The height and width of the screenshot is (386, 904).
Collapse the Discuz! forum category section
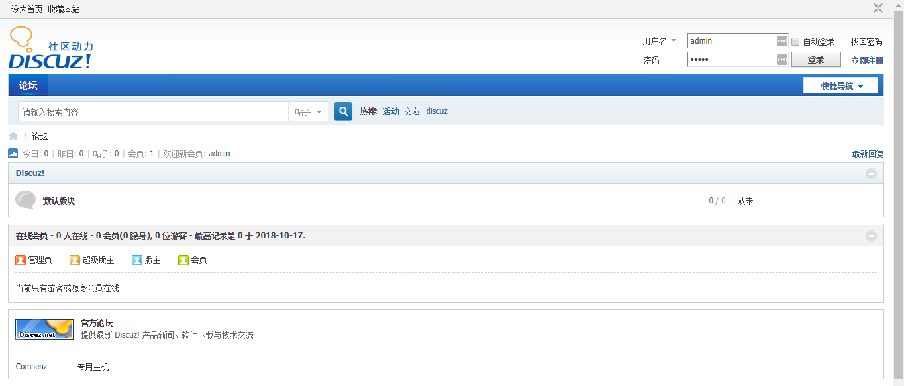point(871,173)
